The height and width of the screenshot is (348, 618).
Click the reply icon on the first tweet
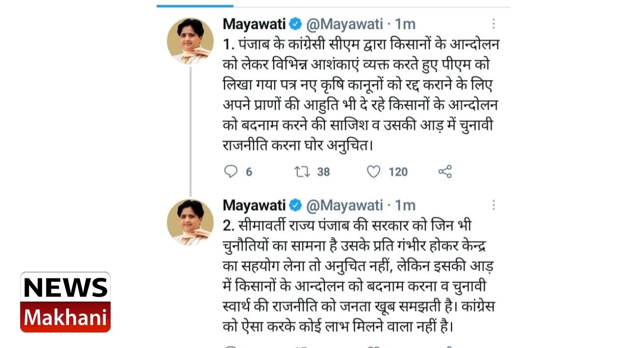(x=231, y=172)
